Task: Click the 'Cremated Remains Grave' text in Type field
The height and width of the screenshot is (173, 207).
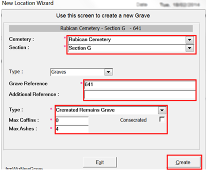Action: [x=85, y=110]
